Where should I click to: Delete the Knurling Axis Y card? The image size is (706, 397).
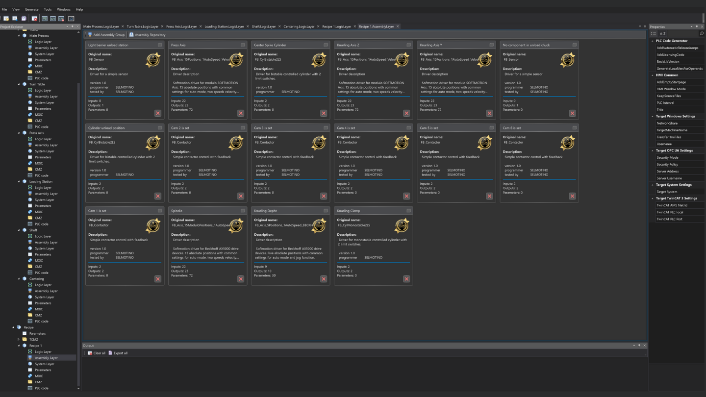489,113
